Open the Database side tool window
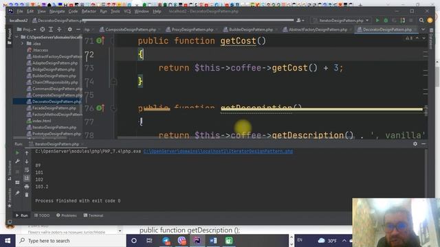The height and width of the screenshot is (247, 440). tap(431, 39)
